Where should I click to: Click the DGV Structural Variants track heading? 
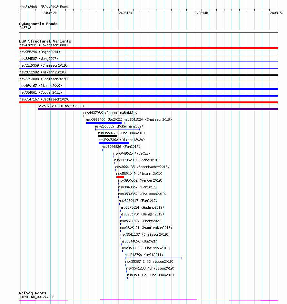(45, 41)
